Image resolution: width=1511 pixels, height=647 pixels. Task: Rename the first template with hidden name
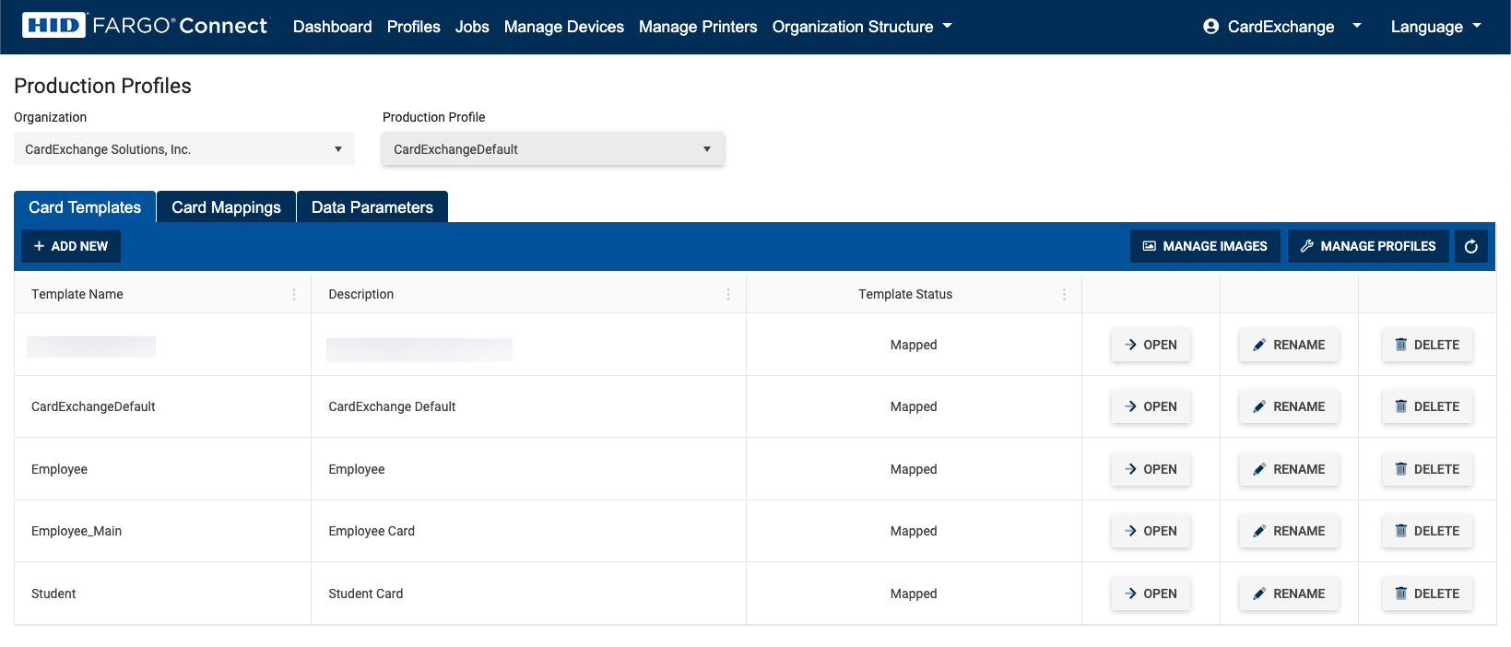pos(1289,345)
